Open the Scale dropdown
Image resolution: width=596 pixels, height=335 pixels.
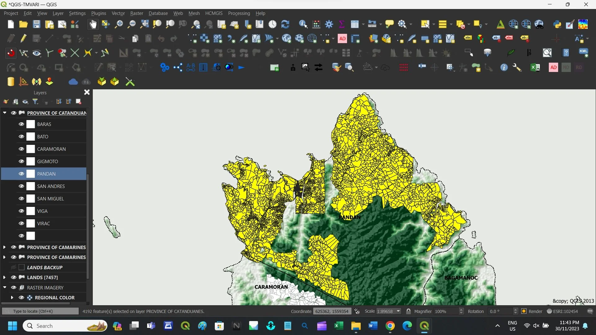tap(398, 311)
